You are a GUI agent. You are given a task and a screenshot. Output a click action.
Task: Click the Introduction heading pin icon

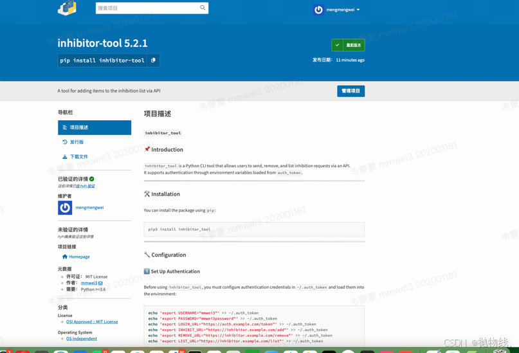[147, 149]
